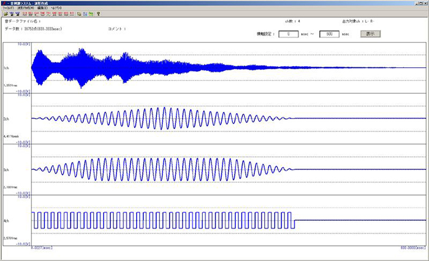The height and width of the screenshot is (261, 429).
Task: Click the 音データファイル名 label
Action: click(23, 21)
